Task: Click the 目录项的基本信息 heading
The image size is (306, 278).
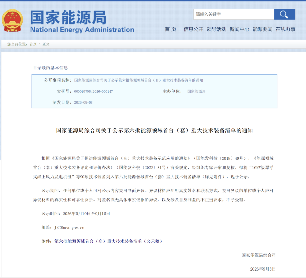Action: click(x=50, y=68)
